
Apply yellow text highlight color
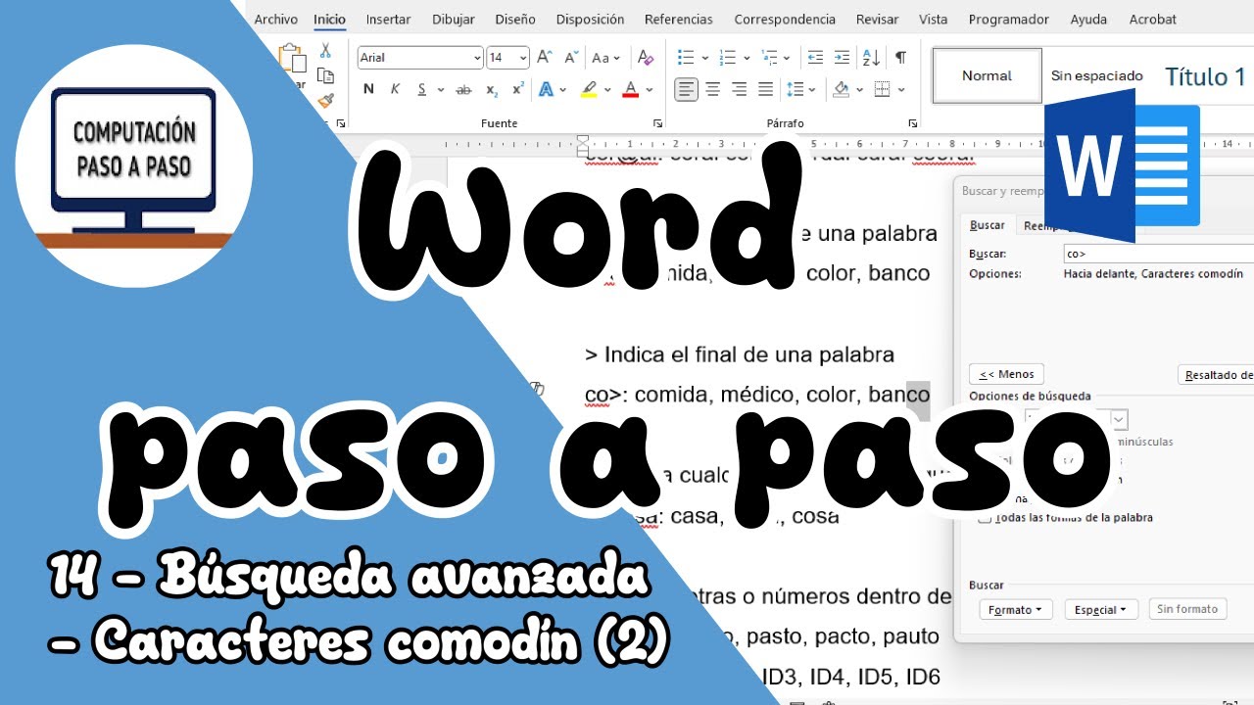(588, 89)
